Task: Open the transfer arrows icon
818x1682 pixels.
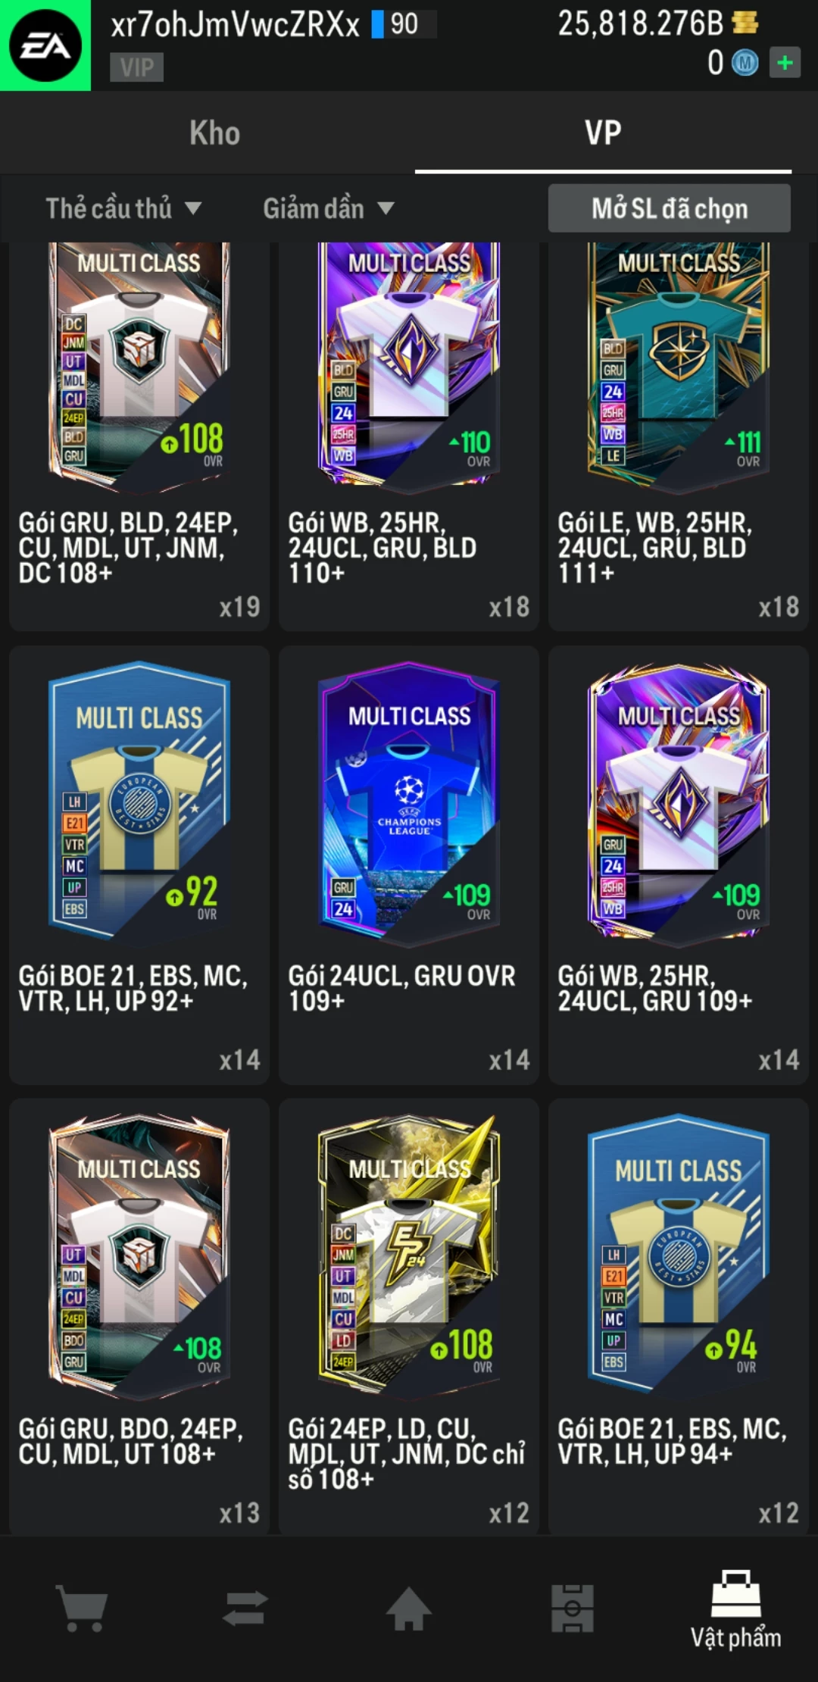Action: click(245, 1609)
